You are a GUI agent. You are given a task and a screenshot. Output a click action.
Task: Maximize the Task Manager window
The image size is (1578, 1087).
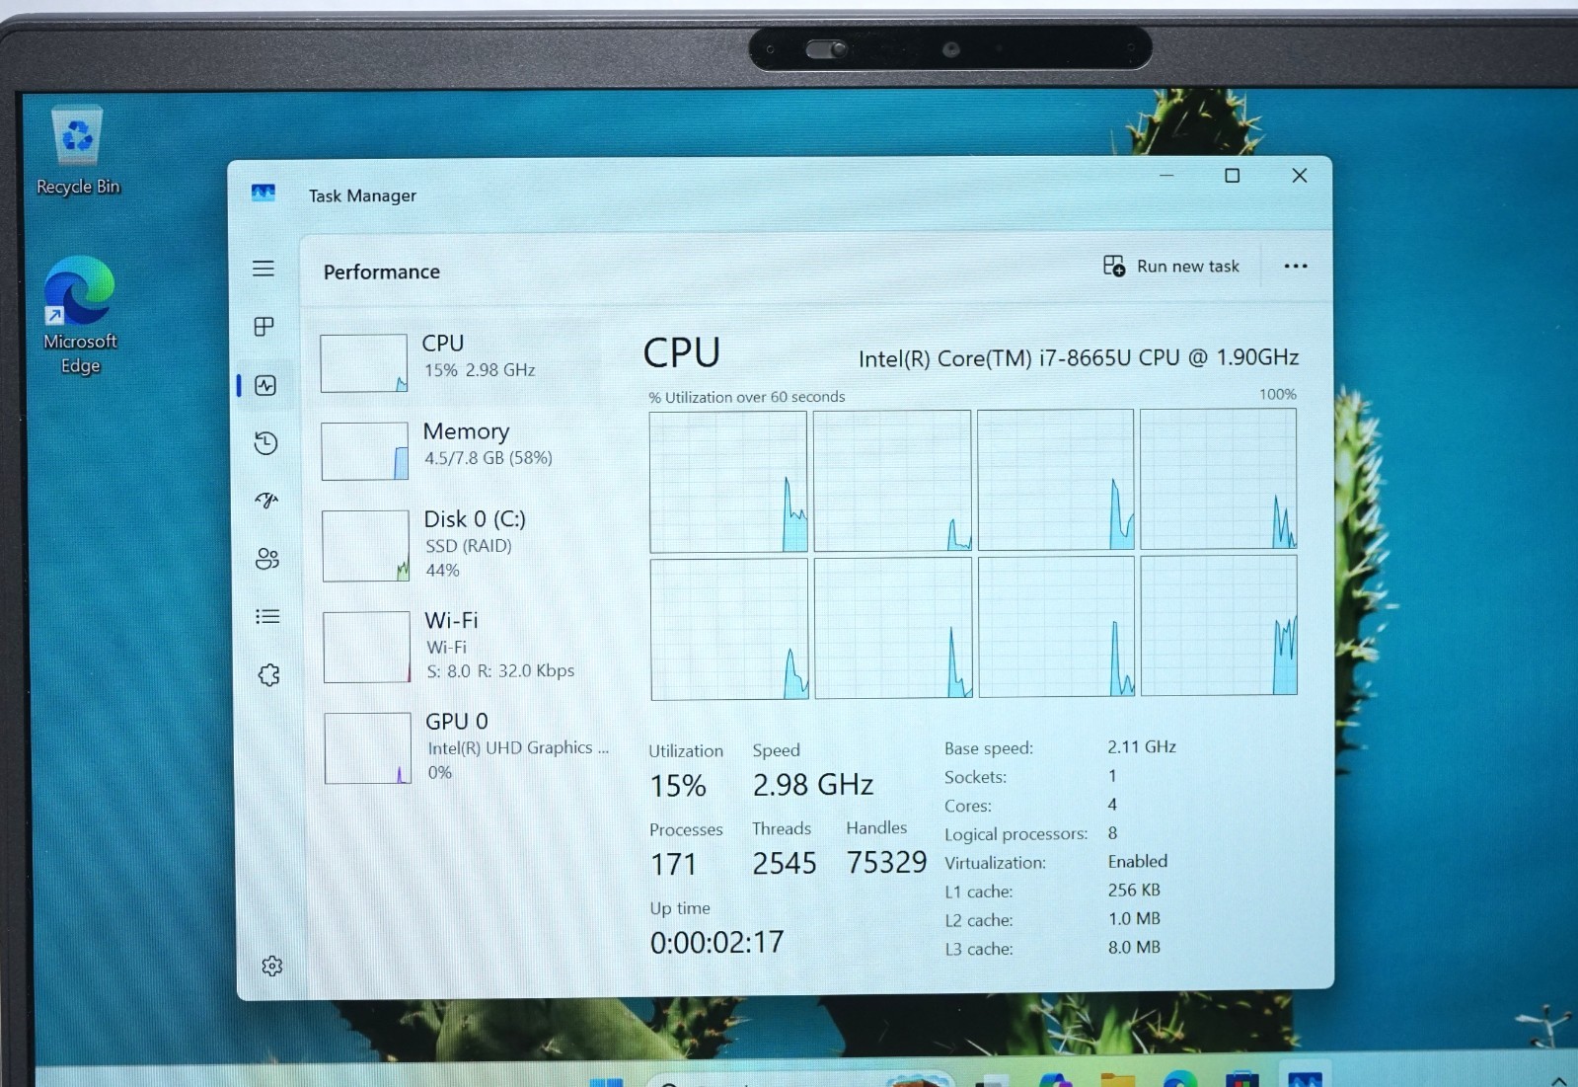coord(1233,176)
